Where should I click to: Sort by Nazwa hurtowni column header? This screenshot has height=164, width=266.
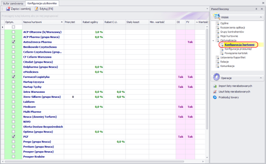(x=42, y=22)
